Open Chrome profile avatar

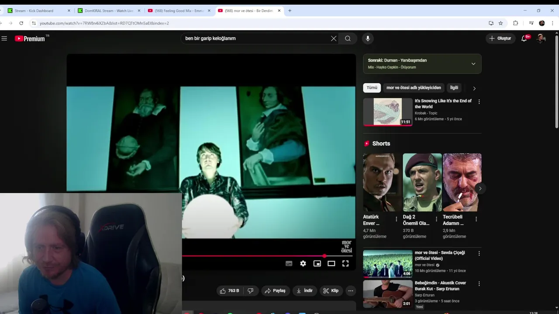pyautogui.click(x=542, y=23)
